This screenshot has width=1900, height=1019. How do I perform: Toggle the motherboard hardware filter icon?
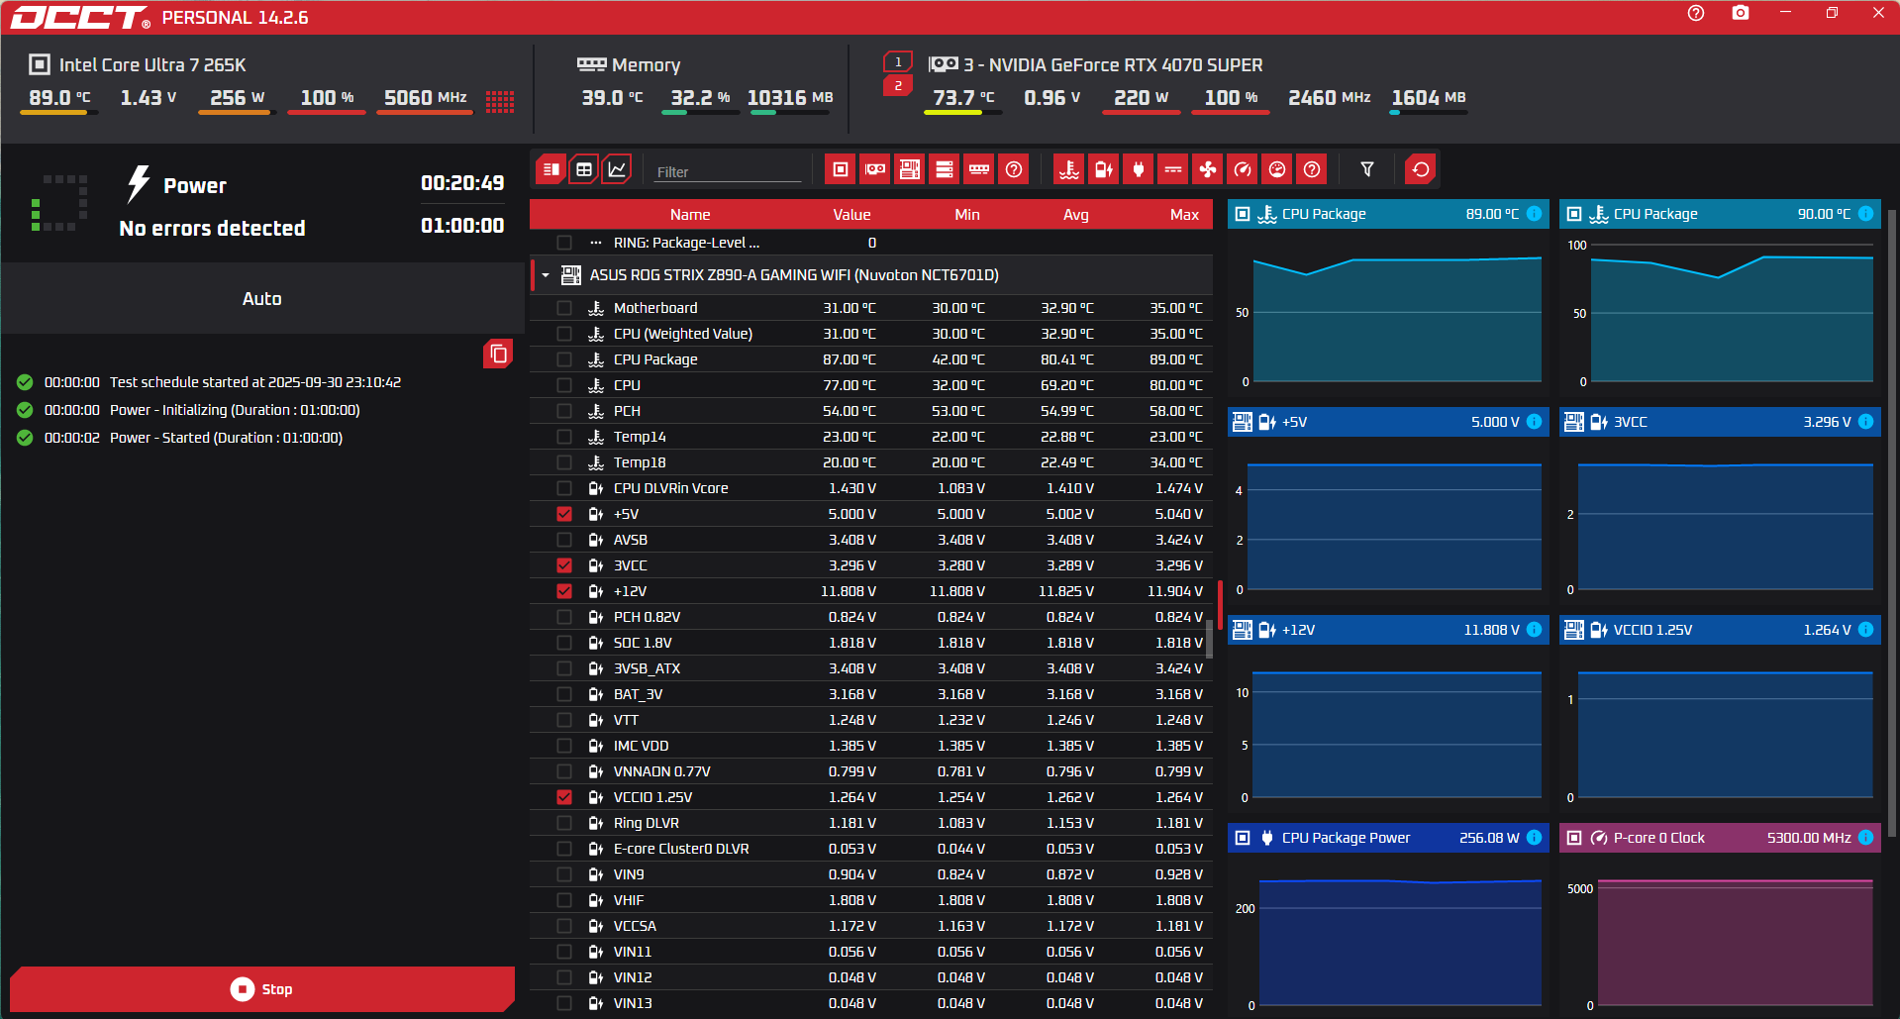pyautogui.click(x=910, y=169)
